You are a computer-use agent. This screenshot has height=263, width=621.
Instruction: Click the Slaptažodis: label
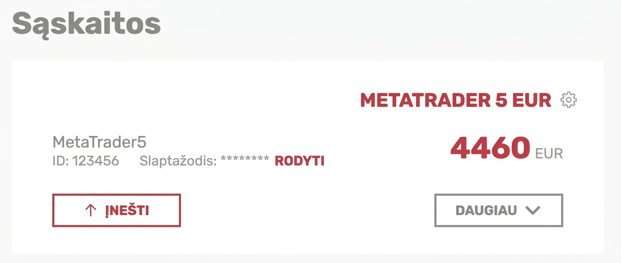tap(178, 161)
